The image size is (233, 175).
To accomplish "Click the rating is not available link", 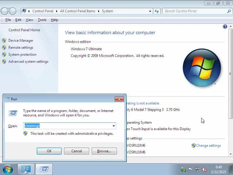I will click(143, 103).
